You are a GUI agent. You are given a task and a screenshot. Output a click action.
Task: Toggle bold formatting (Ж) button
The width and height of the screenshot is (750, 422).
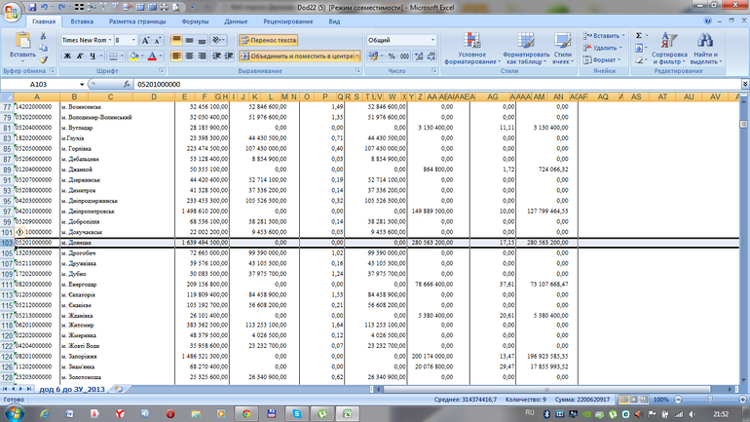[67, 57]
